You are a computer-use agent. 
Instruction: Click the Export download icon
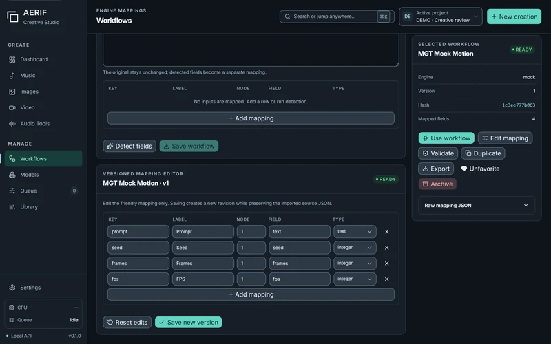pyautogui.click(x=425, y=169)
